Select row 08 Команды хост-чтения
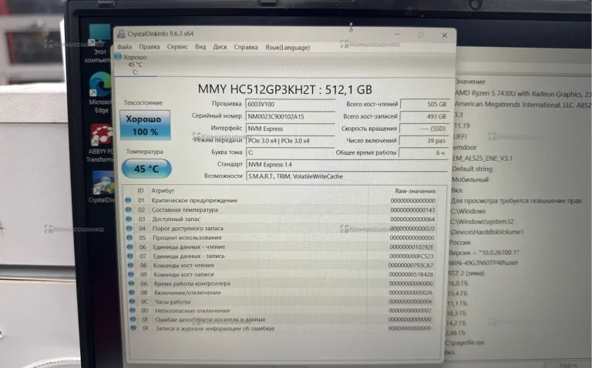The image size is (592, 368). pos(280,265)
